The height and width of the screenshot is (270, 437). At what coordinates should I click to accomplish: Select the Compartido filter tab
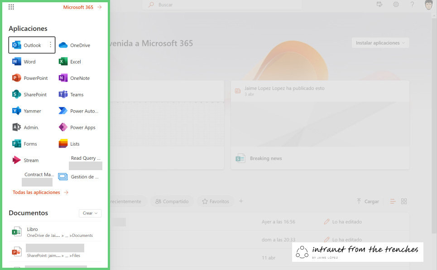pos(172,201)
